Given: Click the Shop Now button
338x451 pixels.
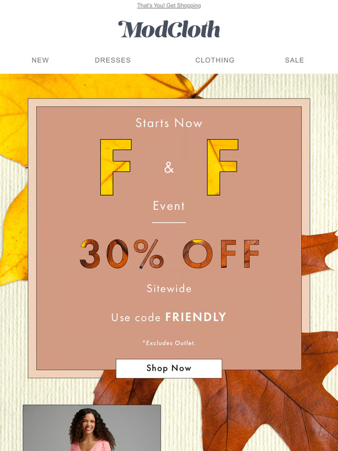Looking at the screenshot, I should (x=169, y=368).
